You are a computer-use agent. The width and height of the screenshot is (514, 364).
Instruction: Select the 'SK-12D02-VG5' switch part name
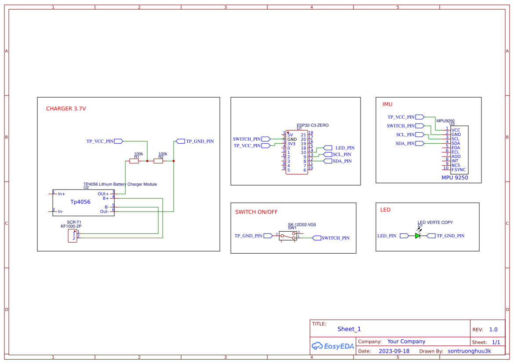point(302,225)
